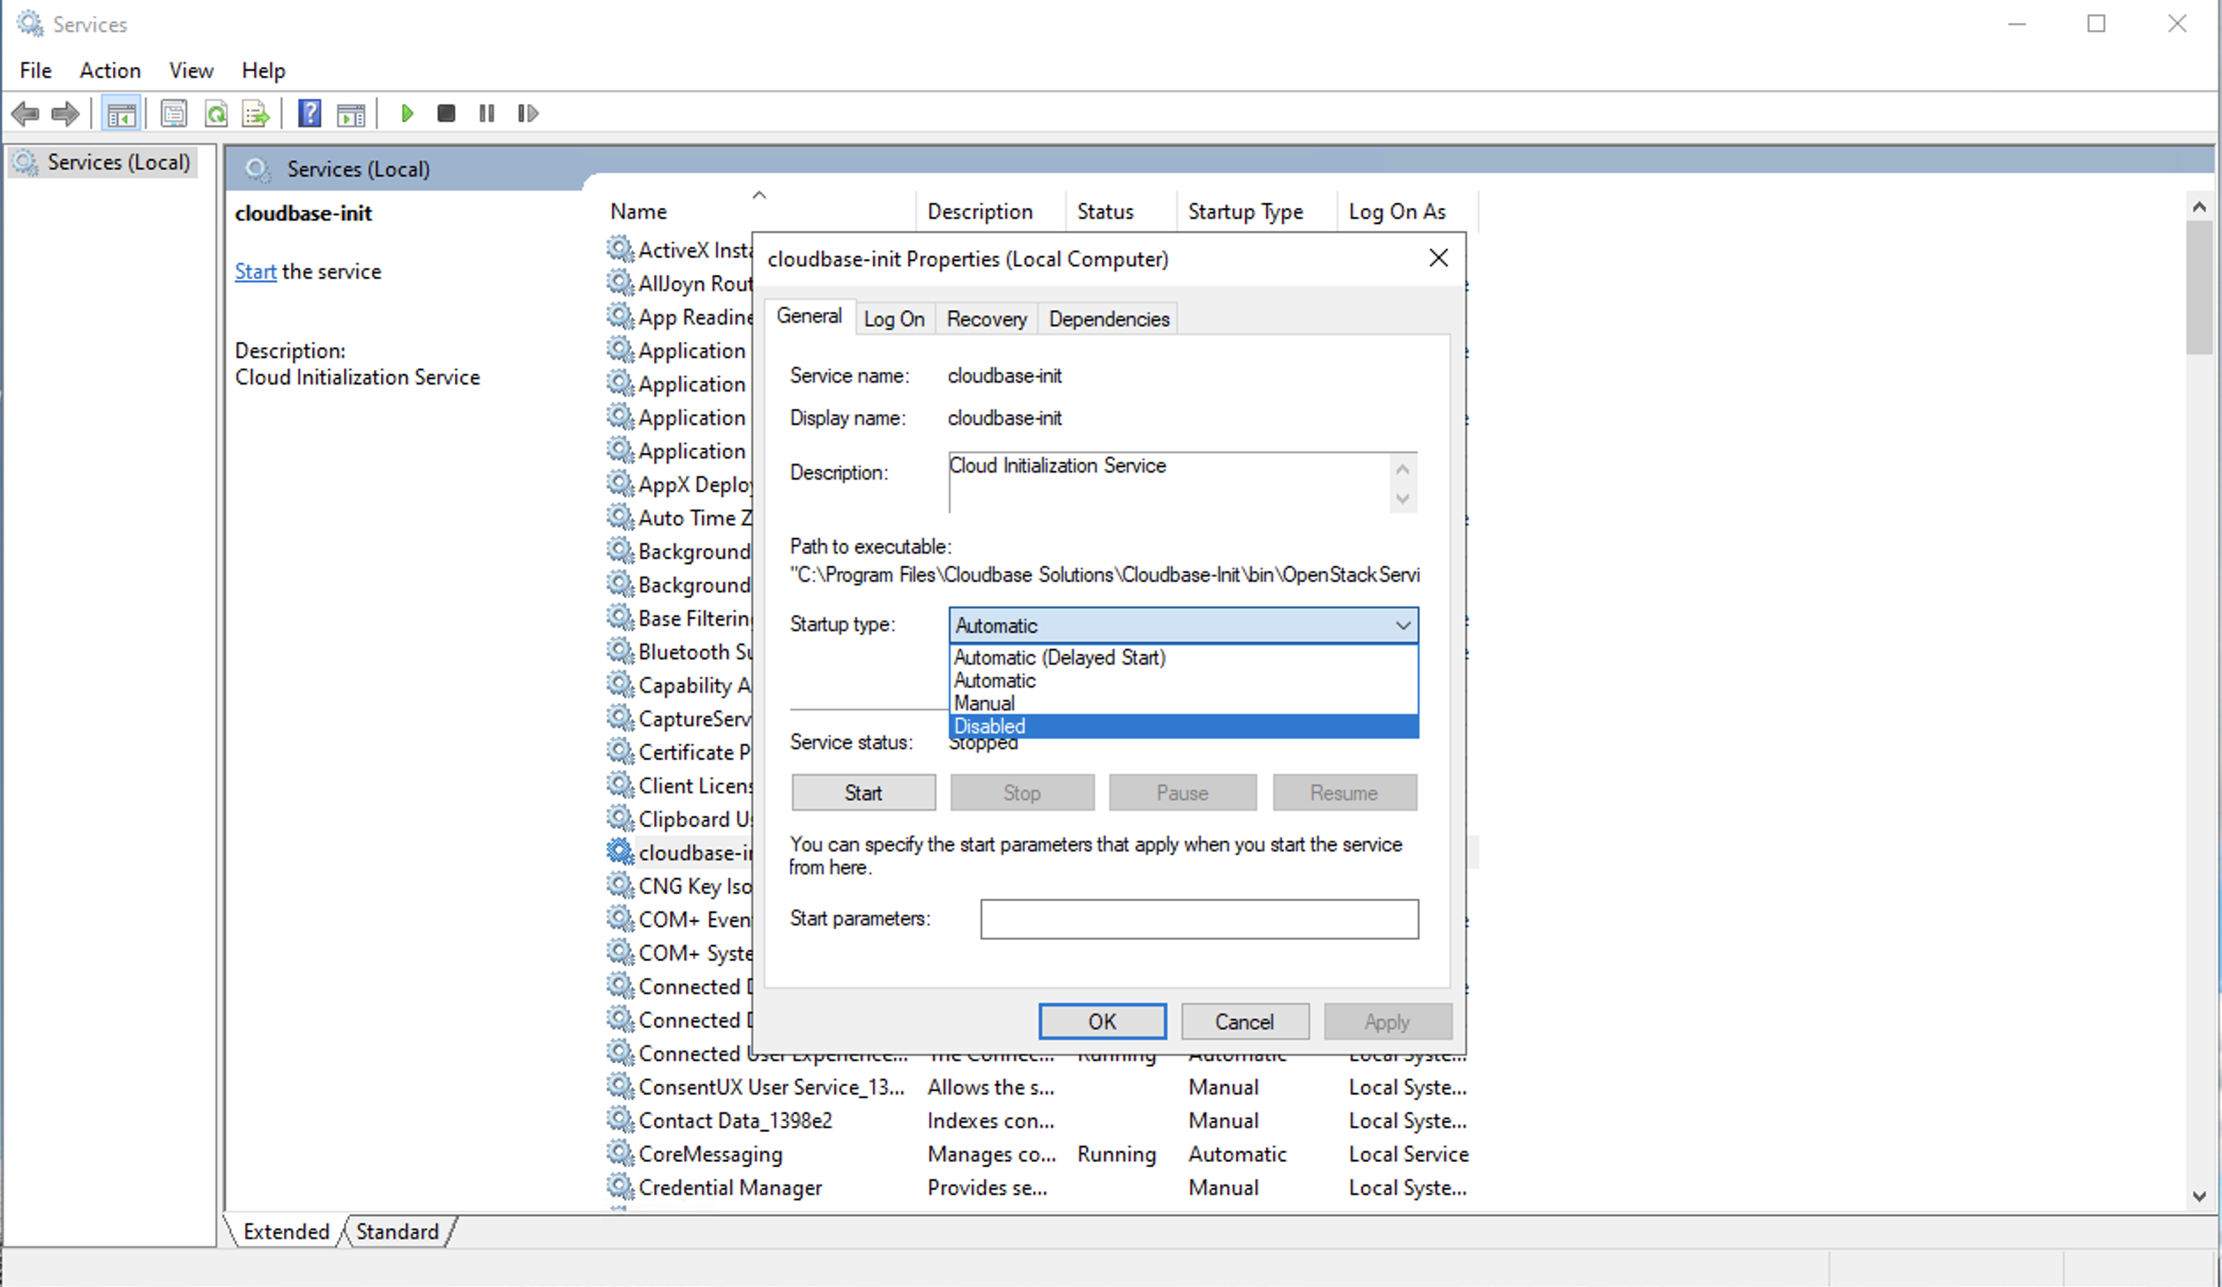2222x1287 pixels.
Task: Click the Stop Service toolbar icon
Action: [446, 113]
